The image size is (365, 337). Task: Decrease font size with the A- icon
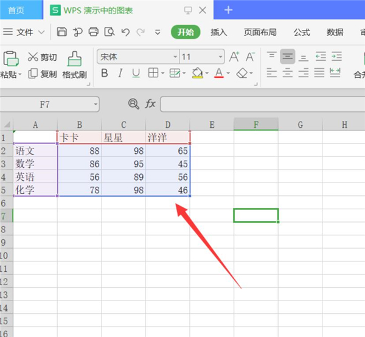(x=250, y=57)
